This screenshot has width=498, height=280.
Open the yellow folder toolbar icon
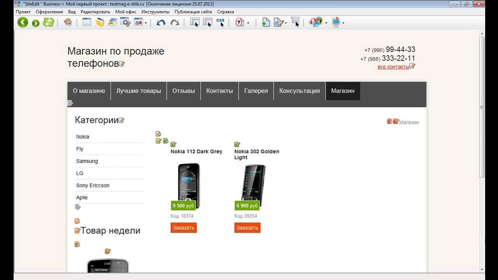pyautogui.click(x=100, y=22)
